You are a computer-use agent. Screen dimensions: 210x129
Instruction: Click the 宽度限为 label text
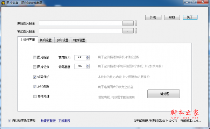click(x=64, y=58)
